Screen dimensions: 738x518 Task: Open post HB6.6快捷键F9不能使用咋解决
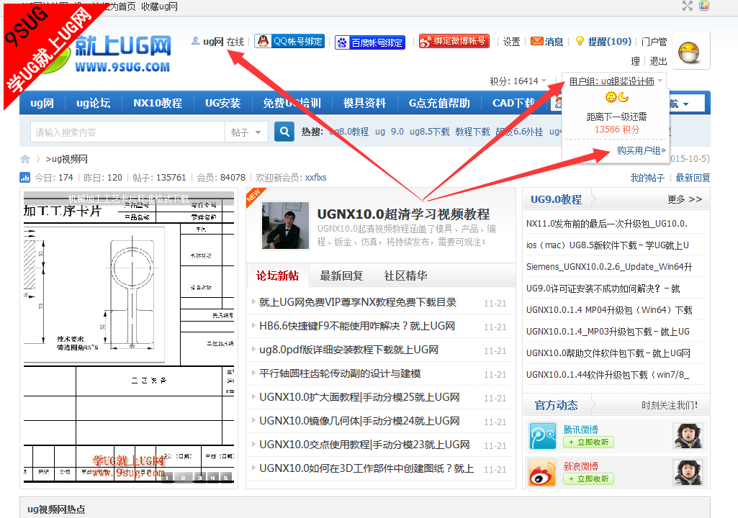point(356,326)
